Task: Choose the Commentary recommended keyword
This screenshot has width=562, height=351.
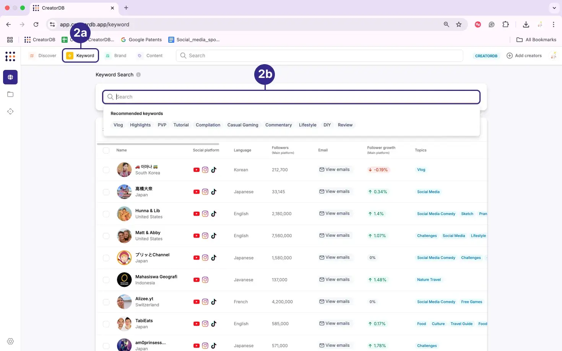Action: pyautogui.click(x=279, y=125)
